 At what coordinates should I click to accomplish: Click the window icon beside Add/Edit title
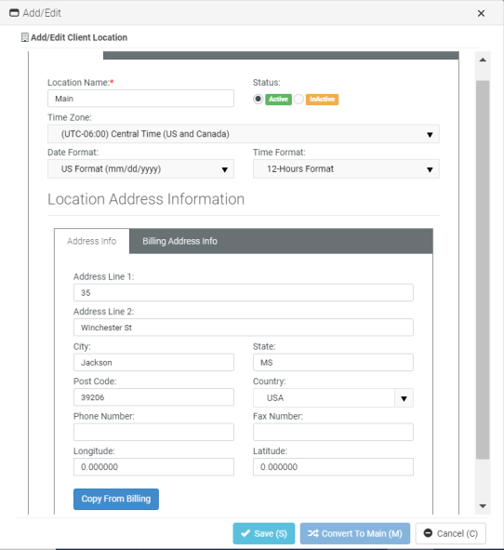[x=14, y=13]
